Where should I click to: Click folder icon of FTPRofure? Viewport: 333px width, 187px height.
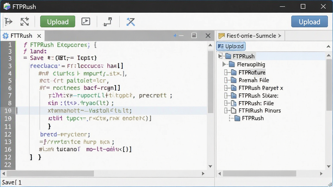click(233, 72)
